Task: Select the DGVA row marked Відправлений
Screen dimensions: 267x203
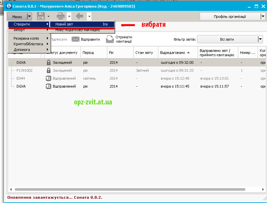Action: 138,86
